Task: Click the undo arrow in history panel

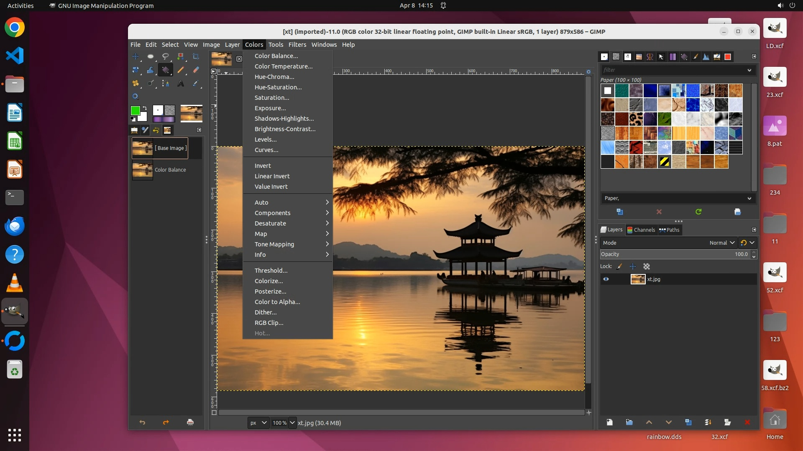Action: click(142, 422)
